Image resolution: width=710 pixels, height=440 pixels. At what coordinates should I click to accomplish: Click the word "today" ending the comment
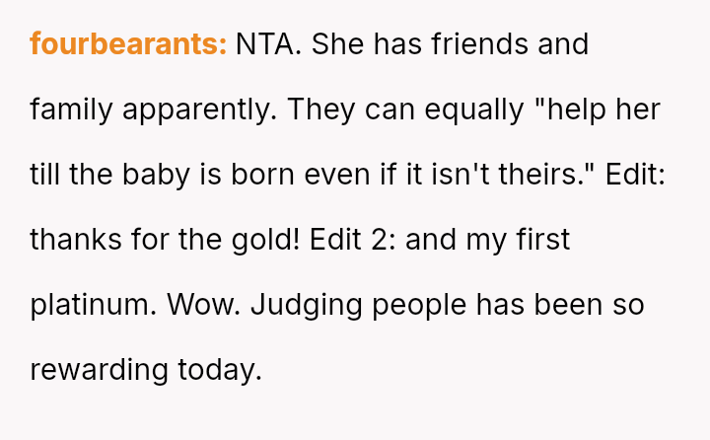(219, 370)
